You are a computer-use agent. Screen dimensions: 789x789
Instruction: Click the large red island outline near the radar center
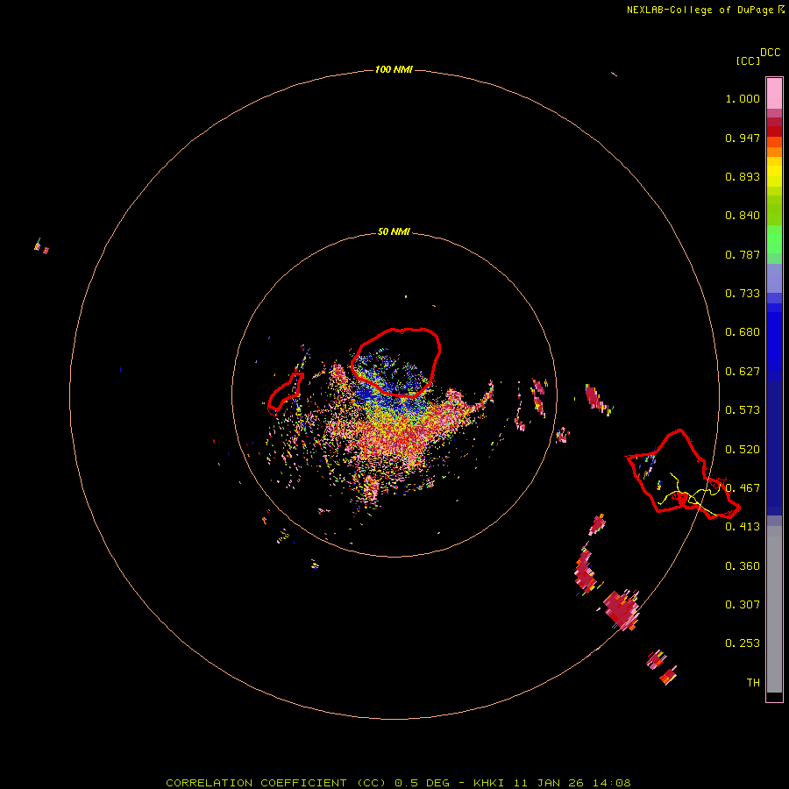(x=395, y=362)
